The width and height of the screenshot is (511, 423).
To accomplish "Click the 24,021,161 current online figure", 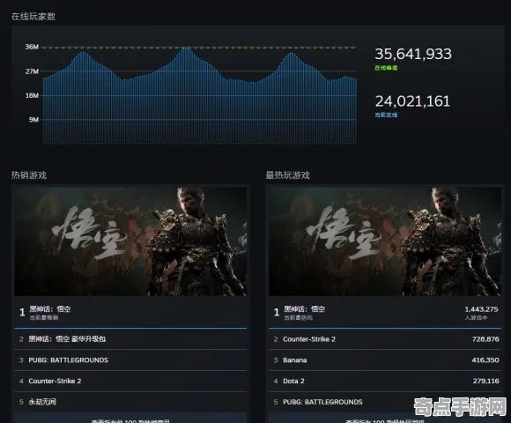I will [412, 101].
